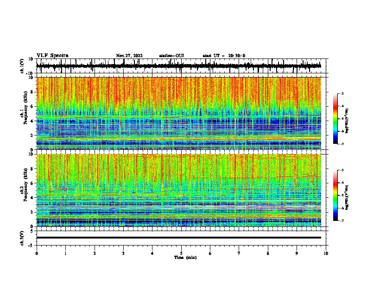Screen dimensions: 367x284
Task: Click the "8" kHz tick on ch.2 spectrogram
Action: pos(32,169)
